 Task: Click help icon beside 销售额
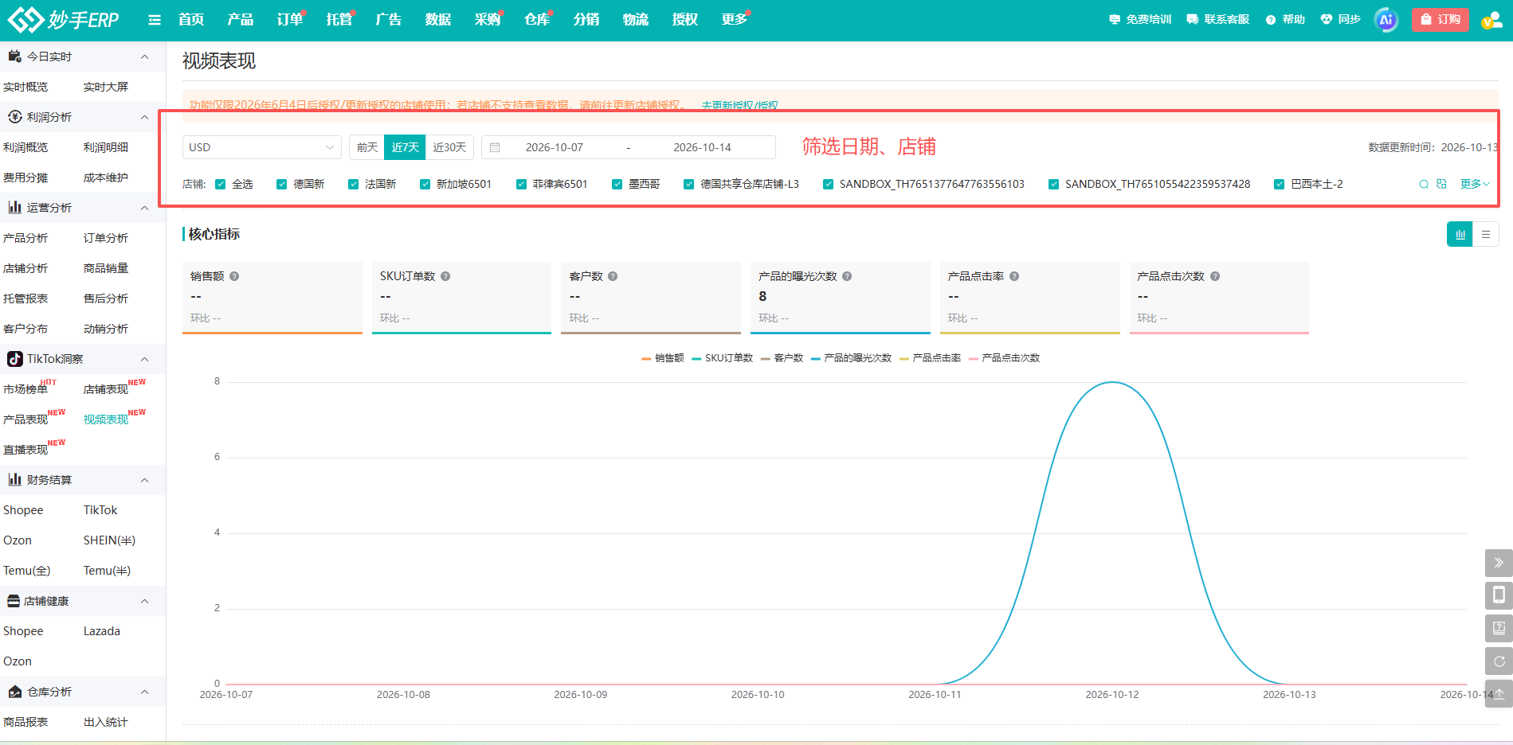tap(234, 276)
